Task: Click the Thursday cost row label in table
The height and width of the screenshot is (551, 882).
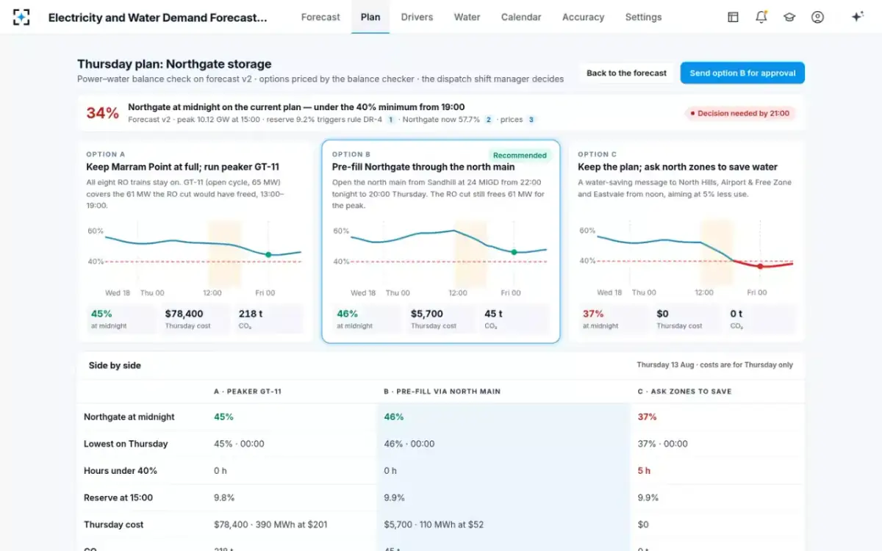Action: click(x=114, y=525)
